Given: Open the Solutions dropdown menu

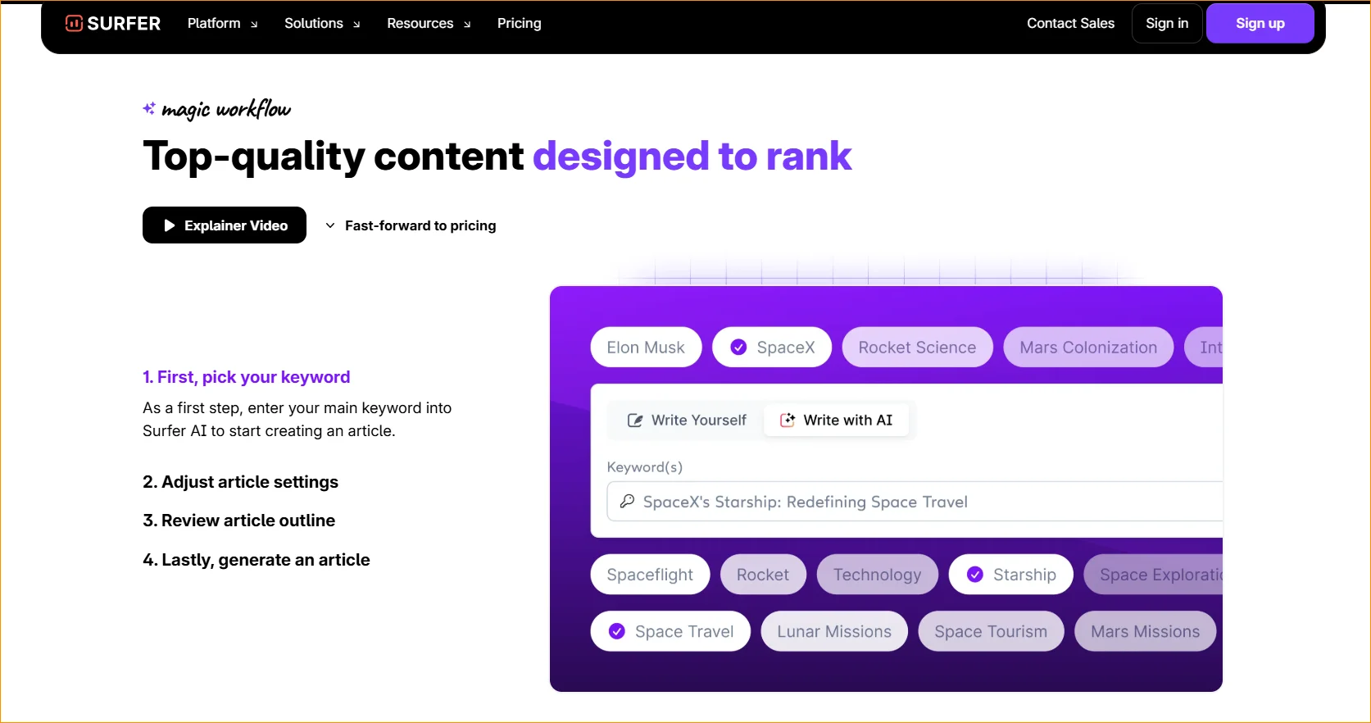Looking at the screenshot, I should (x=322, y=23).
